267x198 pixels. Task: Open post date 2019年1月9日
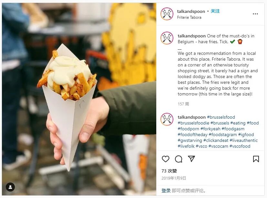point(174,178)
